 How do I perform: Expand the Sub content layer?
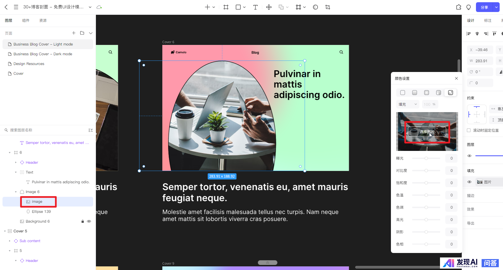[x=10, y=241]
